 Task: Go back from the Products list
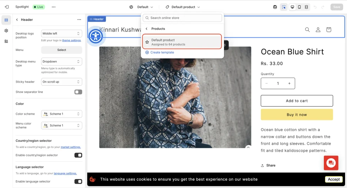[147, 29]
